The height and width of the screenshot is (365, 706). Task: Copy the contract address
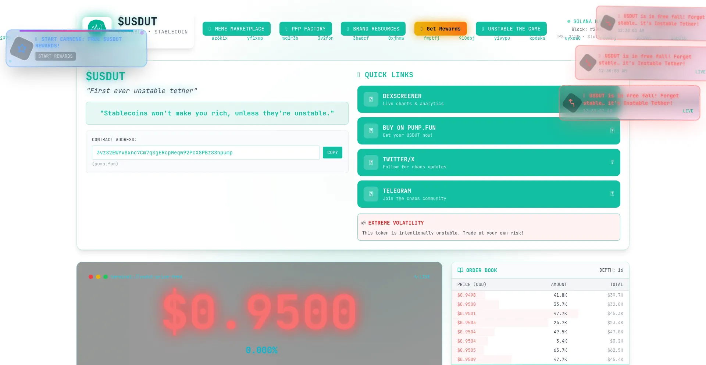(x=332, y=153)
